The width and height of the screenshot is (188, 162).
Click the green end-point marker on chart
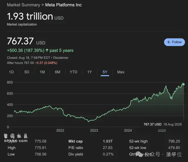pyautogui.click(x=183, y=85)
